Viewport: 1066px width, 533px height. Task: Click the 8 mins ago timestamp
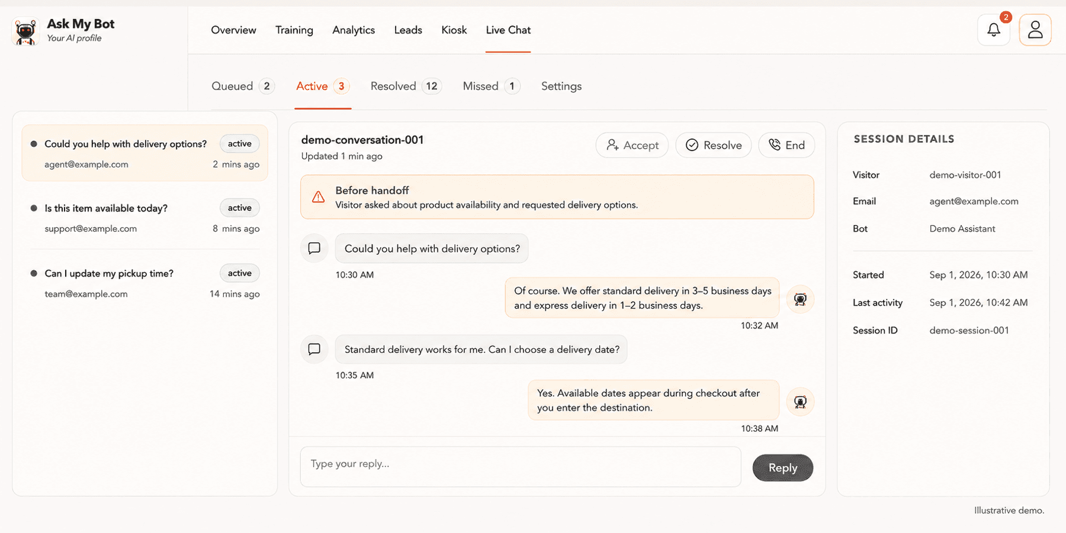(x=236, y=229)
